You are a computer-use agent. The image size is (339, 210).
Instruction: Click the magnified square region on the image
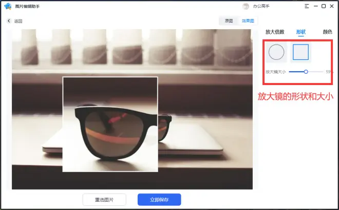(x=110, y=124)
